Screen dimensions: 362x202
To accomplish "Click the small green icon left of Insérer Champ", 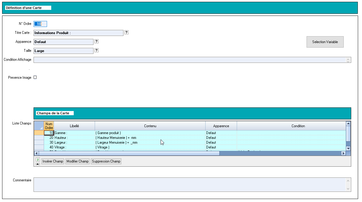I will point(37,160).
